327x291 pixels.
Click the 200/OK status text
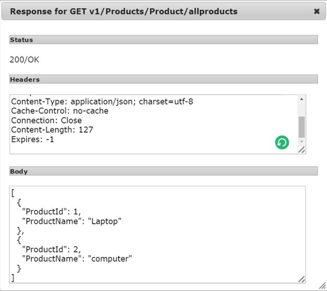click(24, 60)
